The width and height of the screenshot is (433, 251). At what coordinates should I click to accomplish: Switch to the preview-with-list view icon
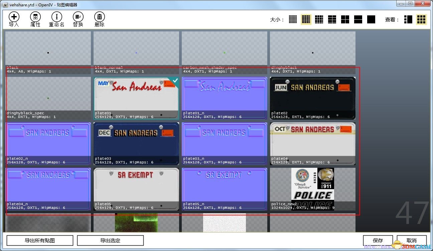[408, 19]
